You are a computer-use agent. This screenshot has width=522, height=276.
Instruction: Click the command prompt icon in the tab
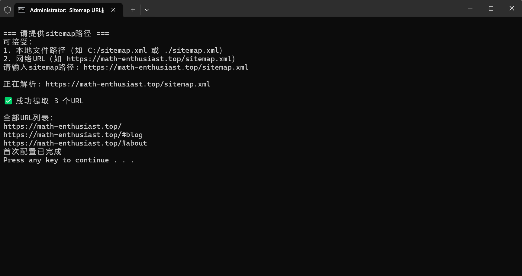click(x=22, y=10)
